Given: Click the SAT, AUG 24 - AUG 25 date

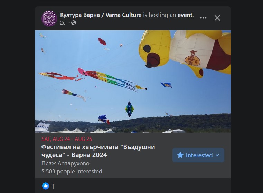Looking at the screenshot, I should coord(67,139).
